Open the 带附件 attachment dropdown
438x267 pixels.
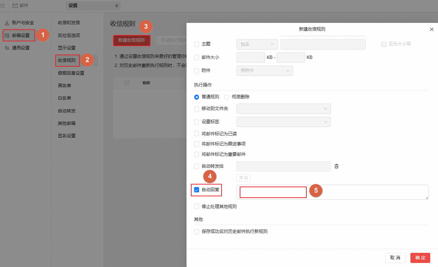tap(265, 71)
